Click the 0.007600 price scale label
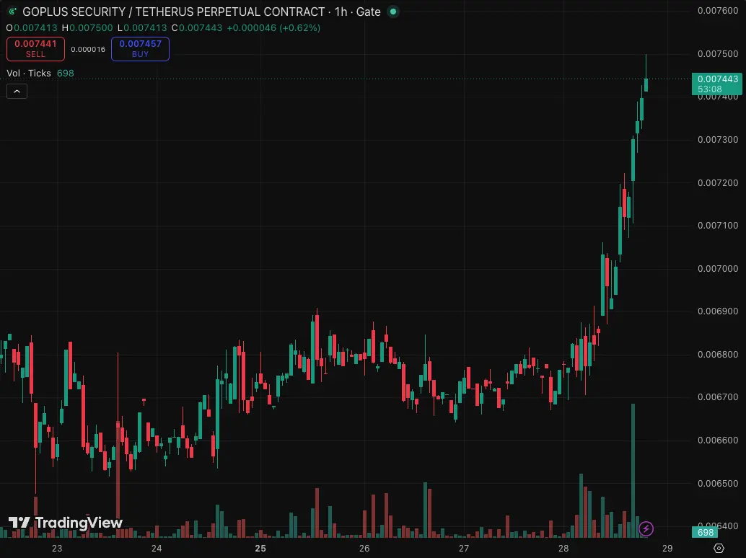746x558 pixels. (718, 11)
